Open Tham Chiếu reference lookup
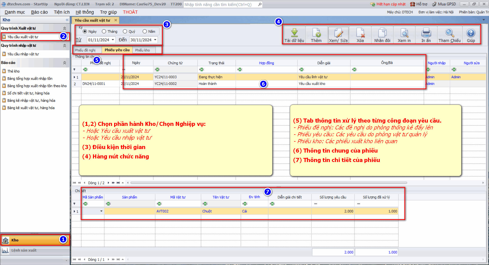The image size is (489, 265). [x=450, y=33]
